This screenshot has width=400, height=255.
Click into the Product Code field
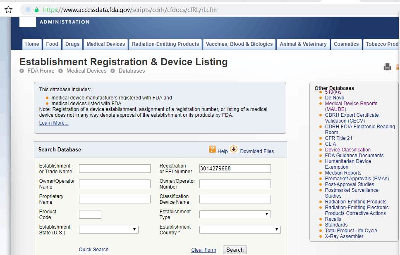90,214
